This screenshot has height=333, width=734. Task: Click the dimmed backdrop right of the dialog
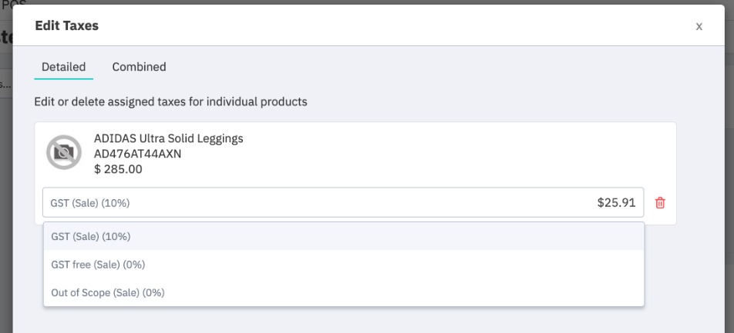point(729,187)
